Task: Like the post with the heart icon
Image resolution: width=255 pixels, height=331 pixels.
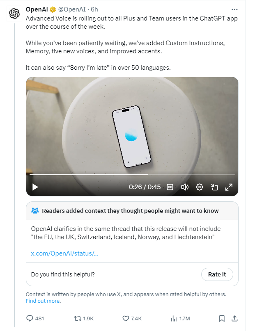Action: click(126, 318)
